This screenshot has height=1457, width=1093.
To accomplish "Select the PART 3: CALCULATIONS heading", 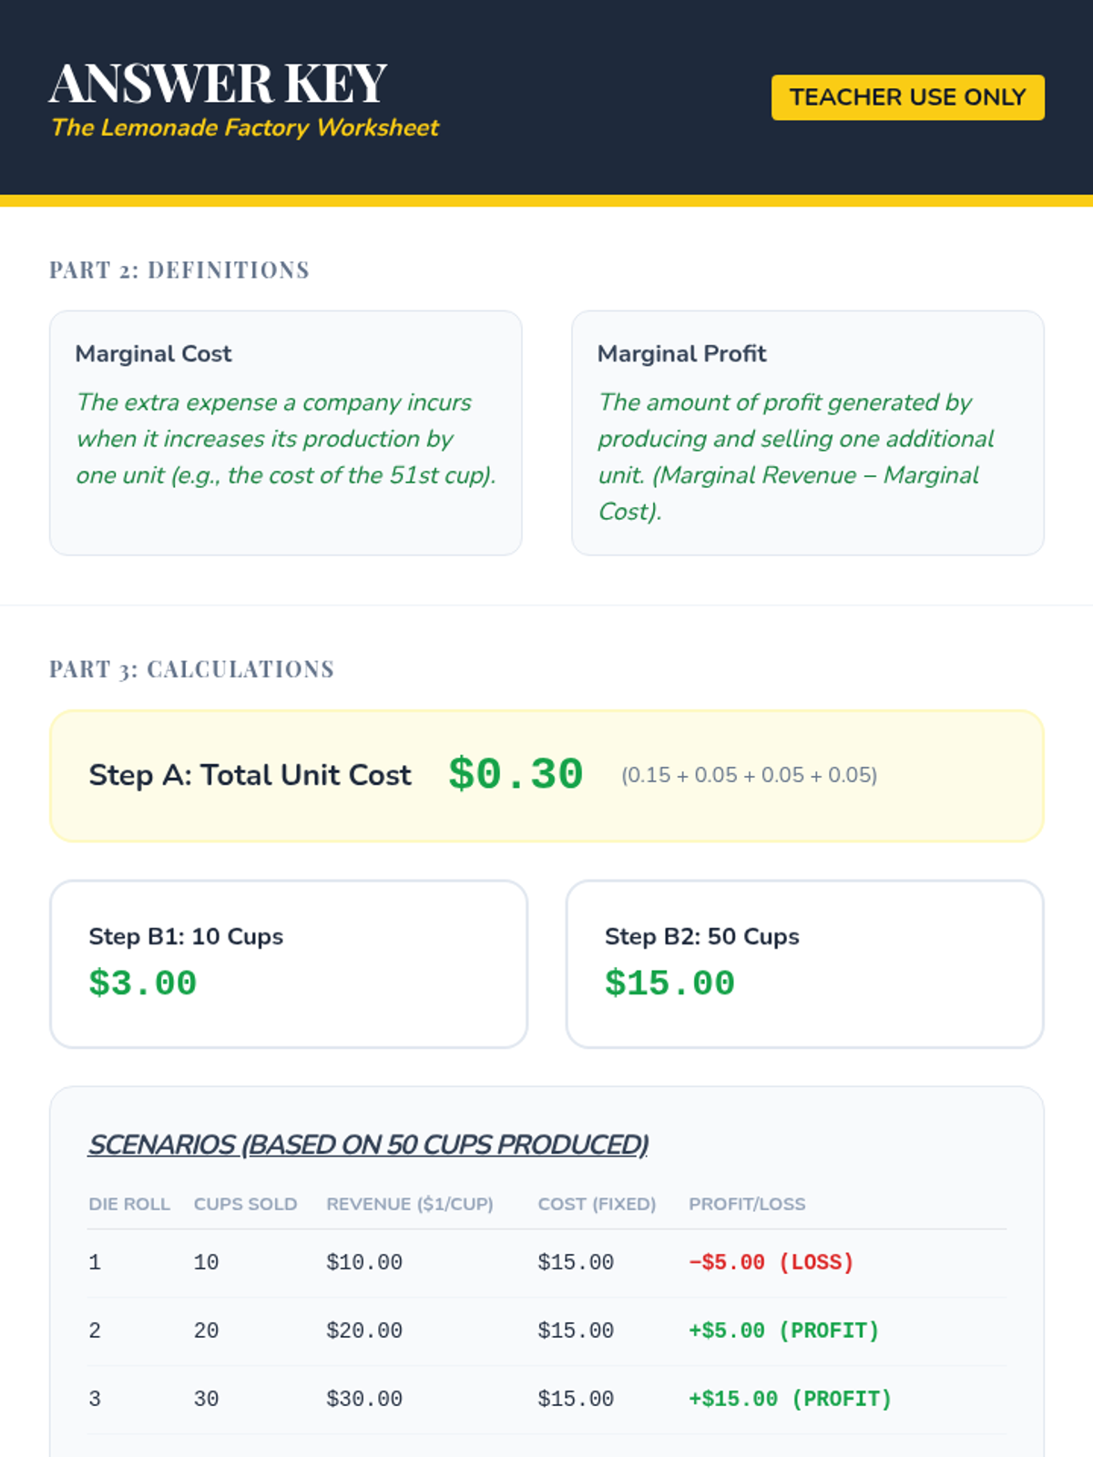I will (191, 669).
